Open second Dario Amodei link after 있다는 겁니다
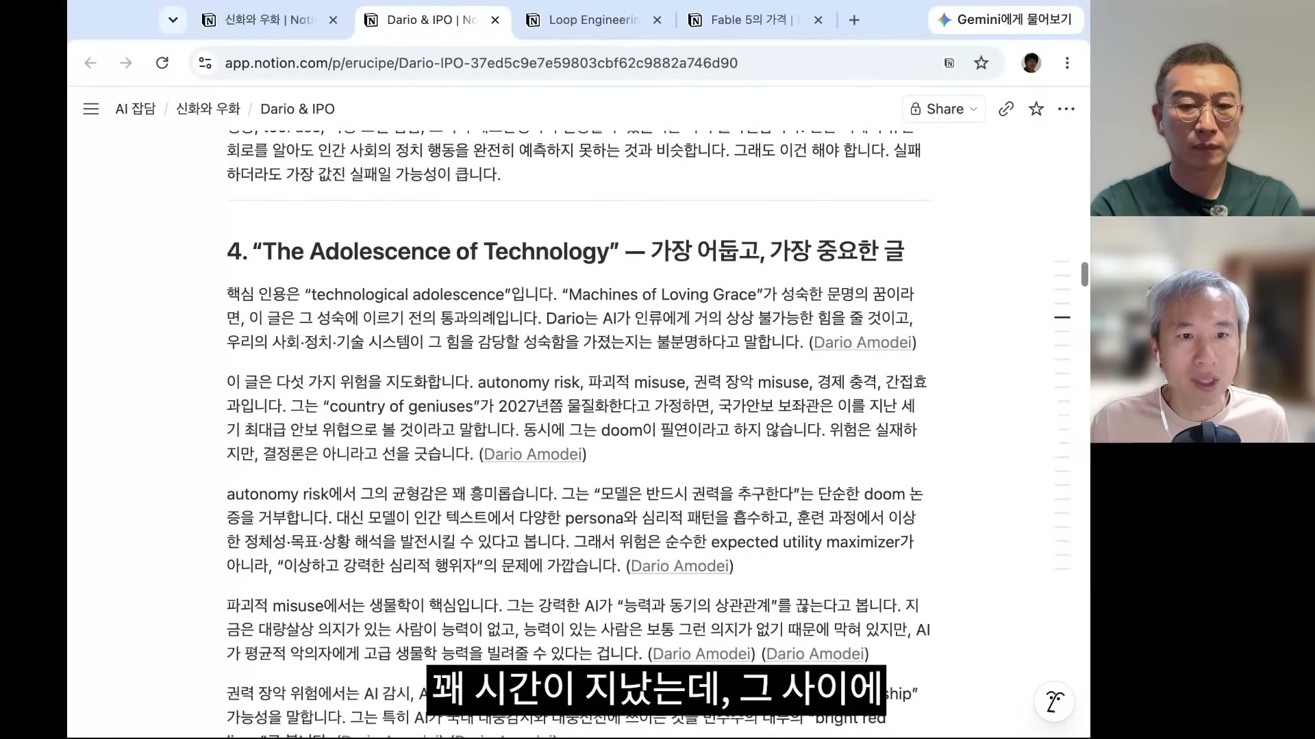The height and width of the screenshot is (739, 1315). tap(815, 653)
